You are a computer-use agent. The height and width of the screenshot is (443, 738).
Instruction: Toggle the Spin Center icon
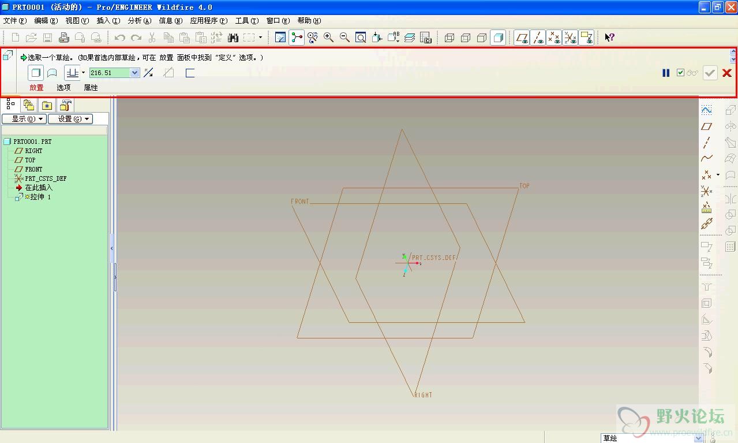tap(297, 38)
